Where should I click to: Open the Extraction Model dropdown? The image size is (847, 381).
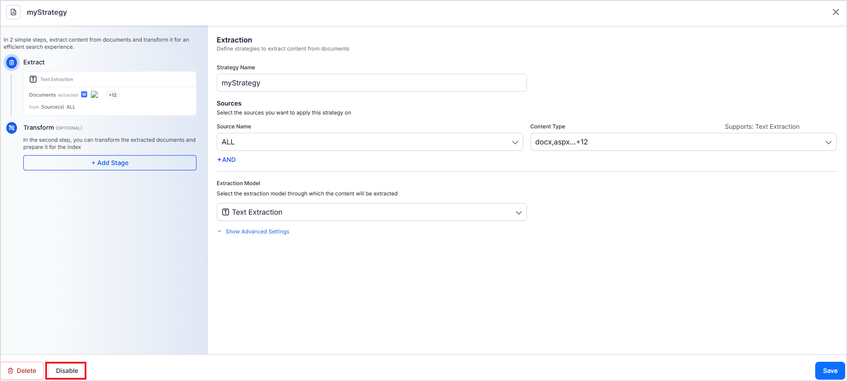371,212
